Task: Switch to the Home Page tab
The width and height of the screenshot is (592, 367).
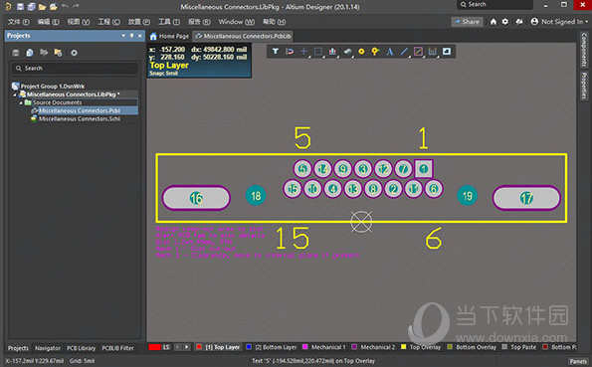Action: [169, 36]
